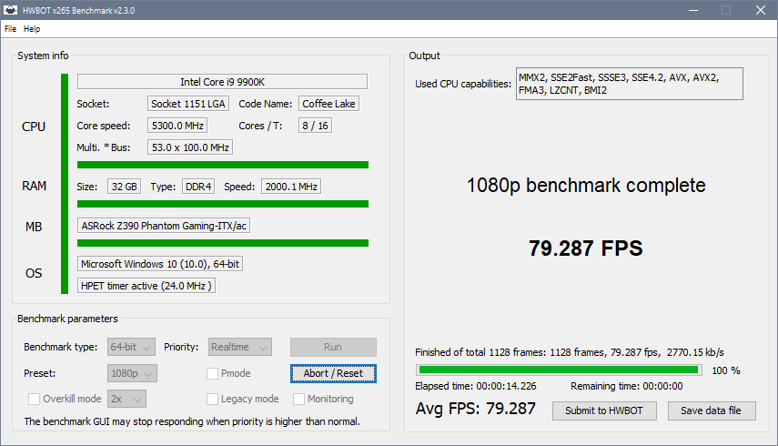Expand the Overkill 2x multiplier dropdown
The image size is (778, 446).
click(x=127, y=399)
